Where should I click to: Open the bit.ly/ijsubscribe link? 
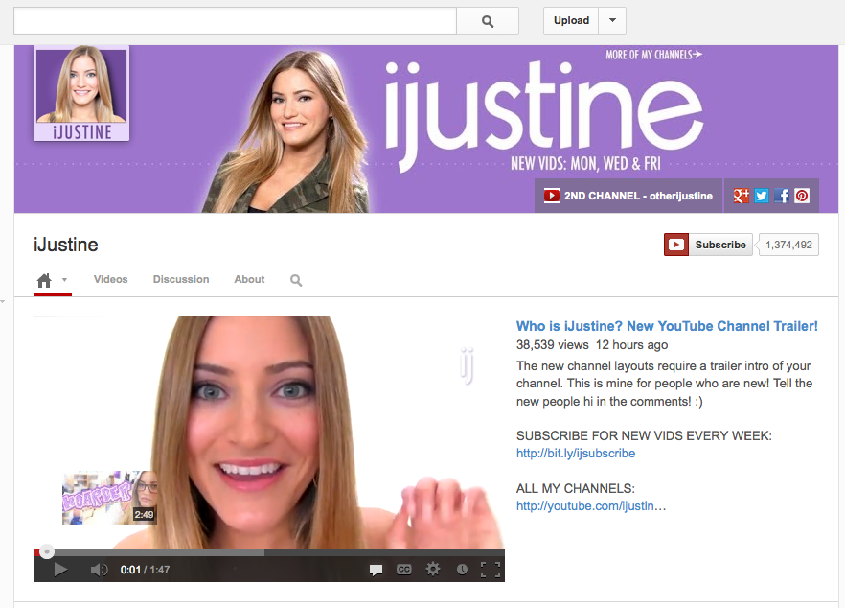tap(575, 453)
